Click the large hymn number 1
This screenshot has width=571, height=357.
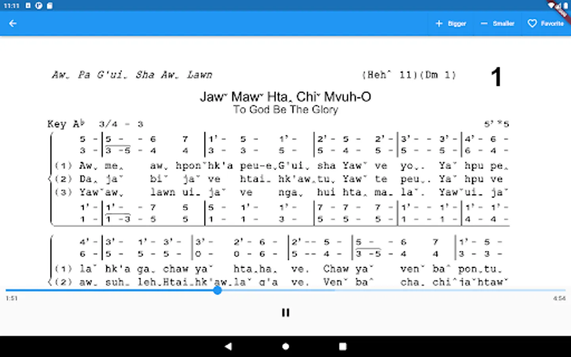pyautogui.click(x=496, y=77)
